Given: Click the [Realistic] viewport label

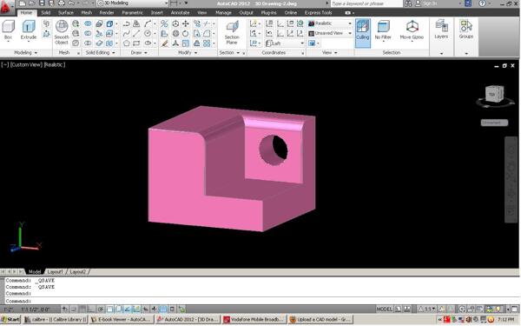Looking at the screenshot, I should (55, 64).
